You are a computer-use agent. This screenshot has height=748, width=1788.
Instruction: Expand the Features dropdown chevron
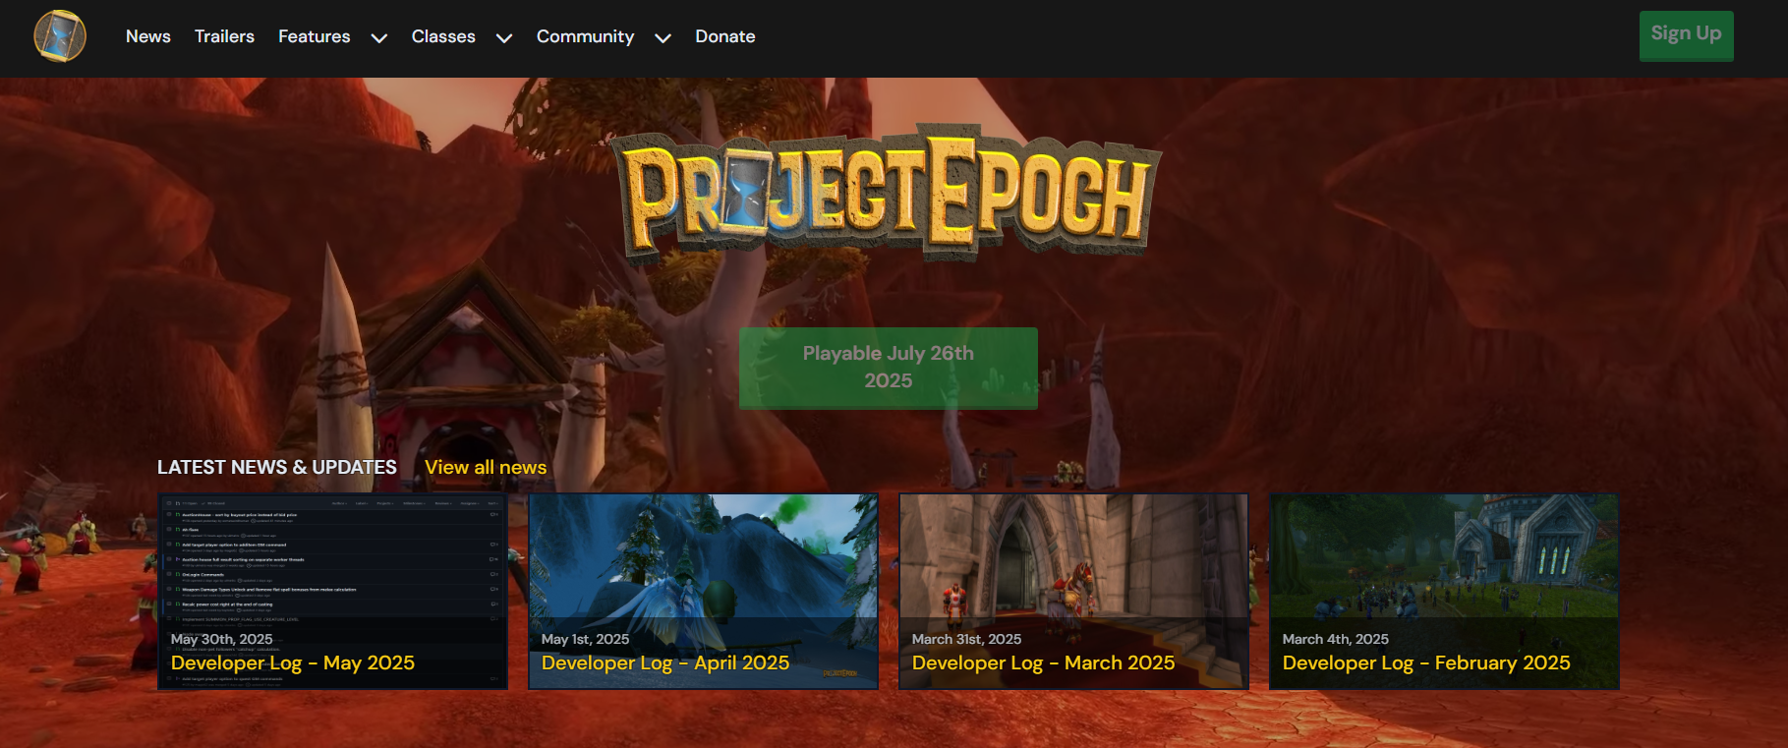coord(379,38)
